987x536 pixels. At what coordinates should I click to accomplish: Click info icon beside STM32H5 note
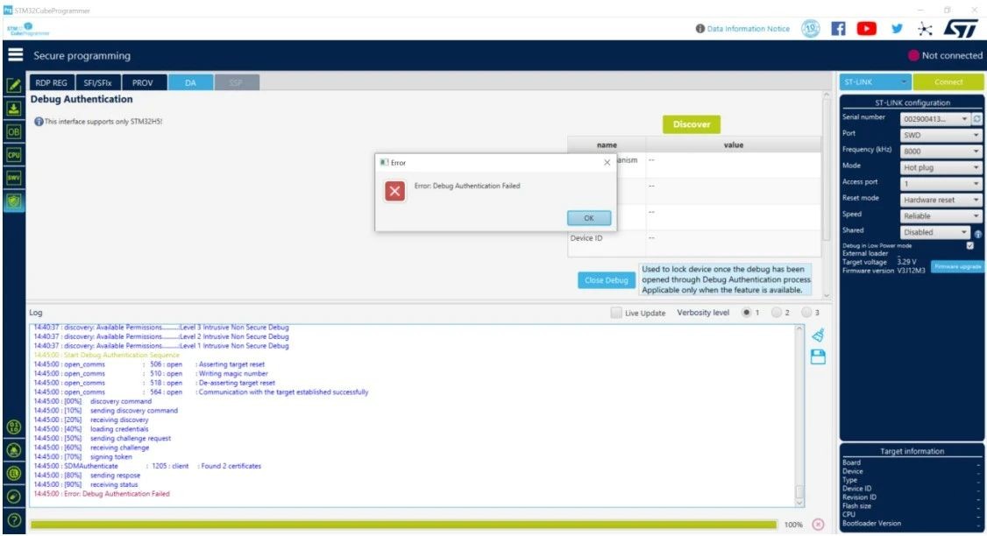coord(39,122)
